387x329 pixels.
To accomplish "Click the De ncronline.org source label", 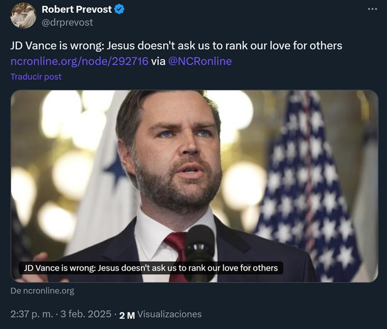I will [42, 291].
